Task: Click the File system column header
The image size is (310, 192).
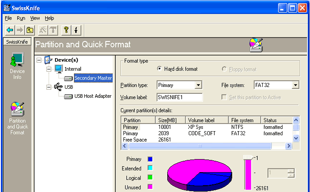Action: [x=245, y=120]
